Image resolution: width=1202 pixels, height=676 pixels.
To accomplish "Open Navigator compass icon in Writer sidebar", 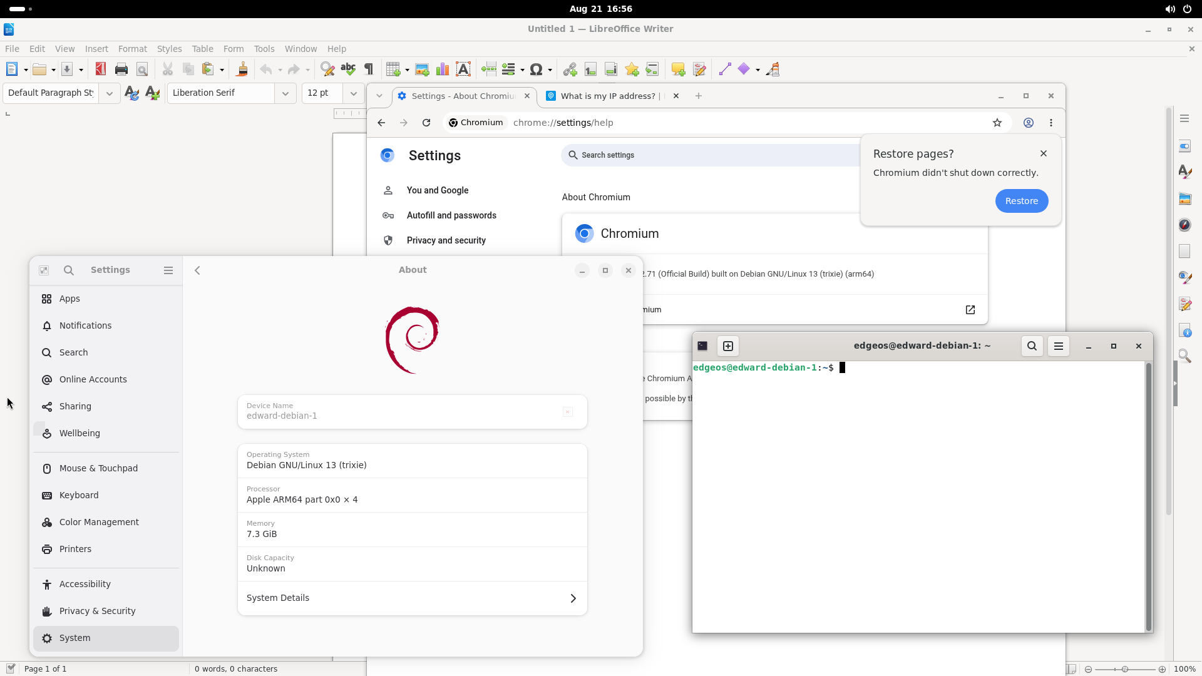I will pos(1184,225).
